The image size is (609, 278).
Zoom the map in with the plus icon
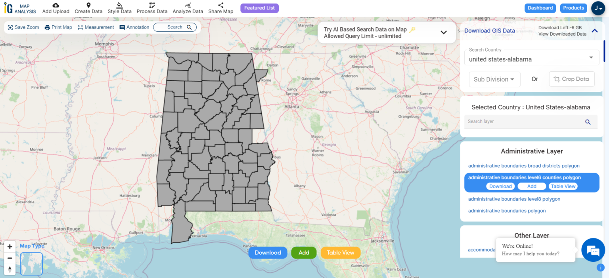10,246
